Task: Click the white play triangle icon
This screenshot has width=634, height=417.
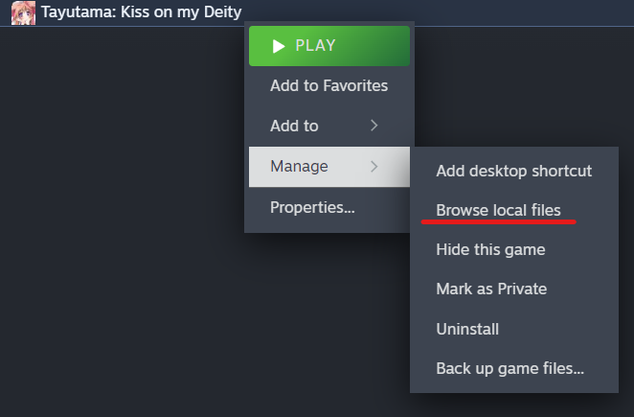Action: [279, 46]
